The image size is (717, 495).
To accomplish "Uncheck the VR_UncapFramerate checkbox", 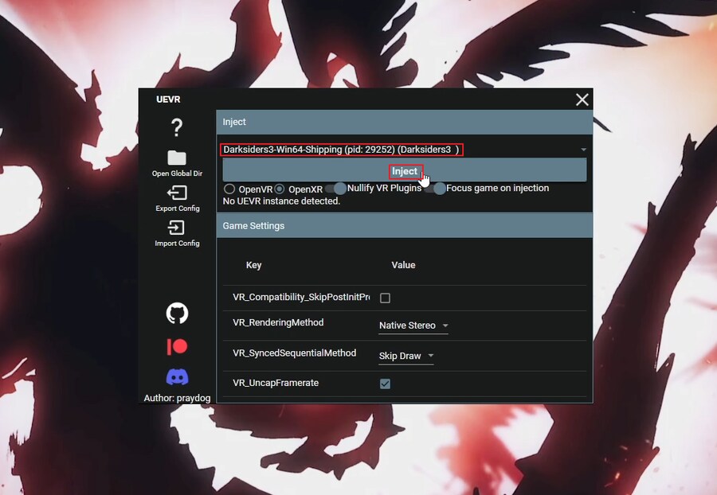I will pos(385,384).
